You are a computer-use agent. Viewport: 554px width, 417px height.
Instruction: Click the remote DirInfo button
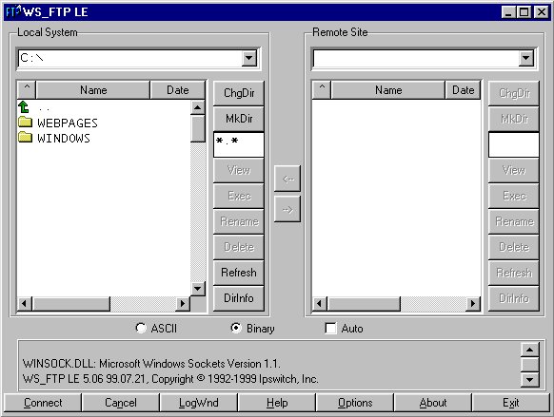[x=514, y=298]
